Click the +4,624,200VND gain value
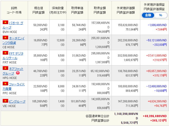 point(157,101)
